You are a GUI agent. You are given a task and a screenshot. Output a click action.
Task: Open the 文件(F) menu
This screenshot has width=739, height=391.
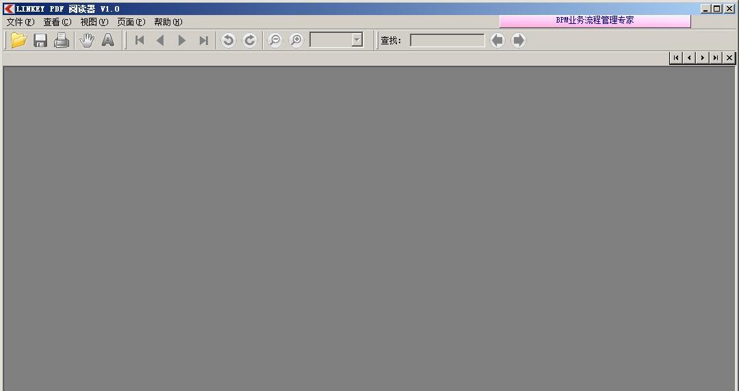pyautogui.click(x=21, y=22)
